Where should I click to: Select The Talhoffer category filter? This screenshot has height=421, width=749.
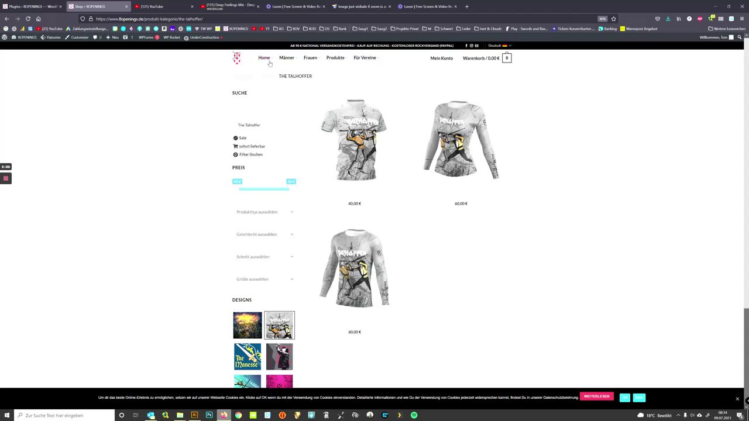pos(249,125)
